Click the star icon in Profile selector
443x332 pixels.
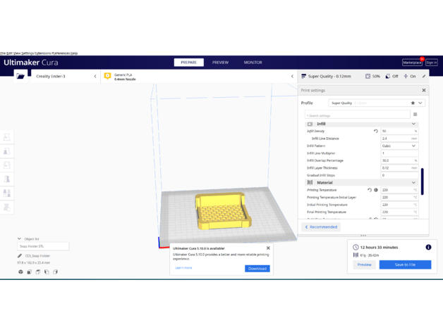coord(413,103)
